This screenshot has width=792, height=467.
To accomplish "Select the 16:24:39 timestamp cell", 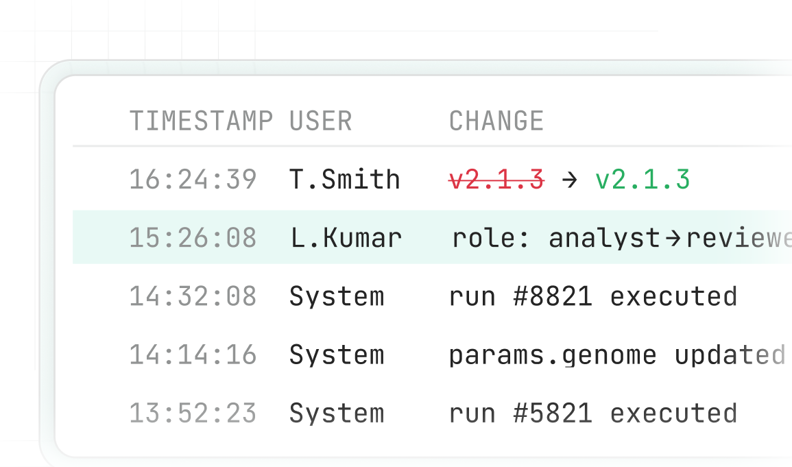I will pyautogui.click(x=193, y=180).
